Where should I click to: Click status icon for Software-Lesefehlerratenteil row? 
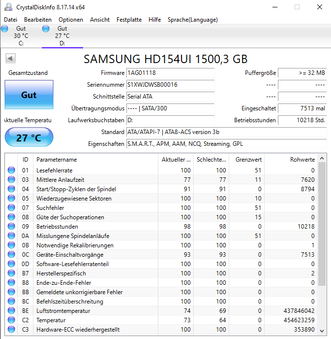[x=11, y=264]
